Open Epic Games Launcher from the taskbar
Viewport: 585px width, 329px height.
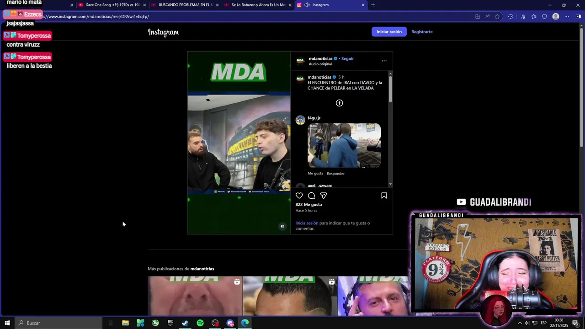click(170, 323)
